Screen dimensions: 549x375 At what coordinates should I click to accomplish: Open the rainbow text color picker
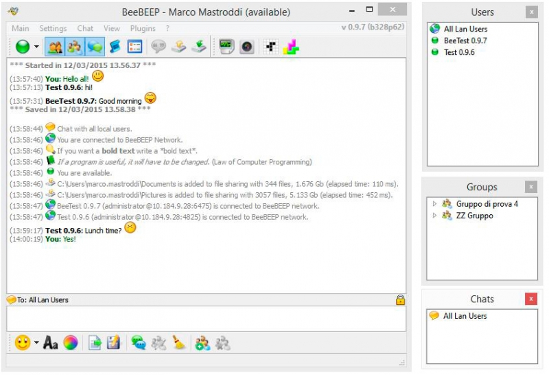coord(71,343)
